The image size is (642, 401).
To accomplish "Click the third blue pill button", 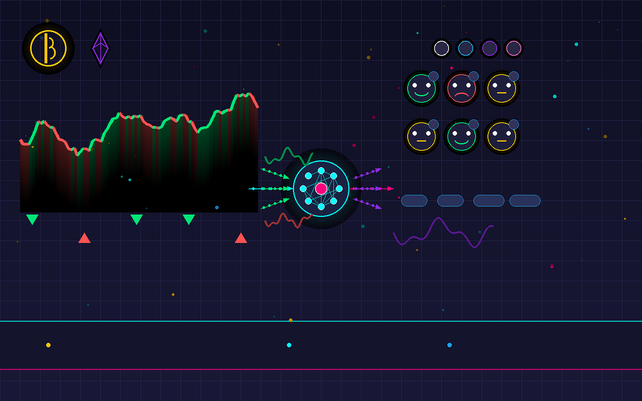I will tap(488, 200).
